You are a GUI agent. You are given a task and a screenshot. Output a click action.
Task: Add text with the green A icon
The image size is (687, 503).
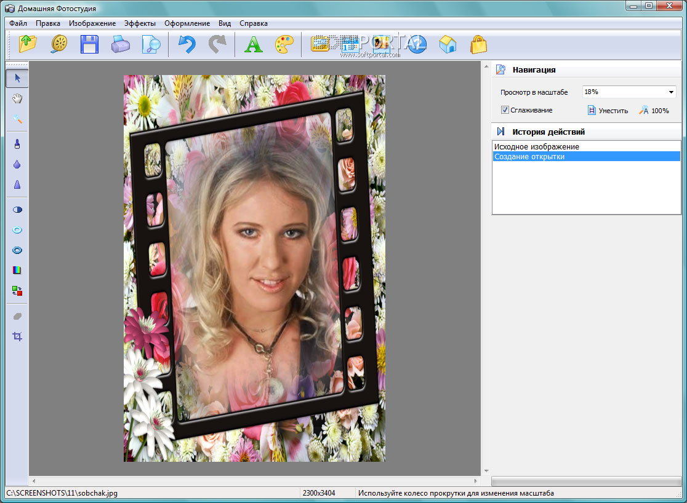253,44
